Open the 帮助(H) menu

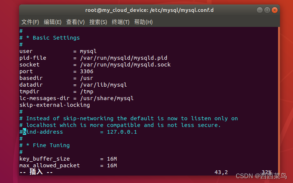point(144,22)
